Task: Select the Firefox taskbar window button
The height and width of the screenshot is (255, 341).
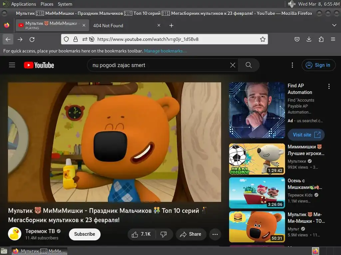Action: (x=39, y=251)
